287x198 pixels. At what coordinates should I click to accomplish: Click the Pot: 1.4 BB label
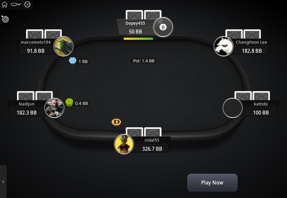coord(144,61)
